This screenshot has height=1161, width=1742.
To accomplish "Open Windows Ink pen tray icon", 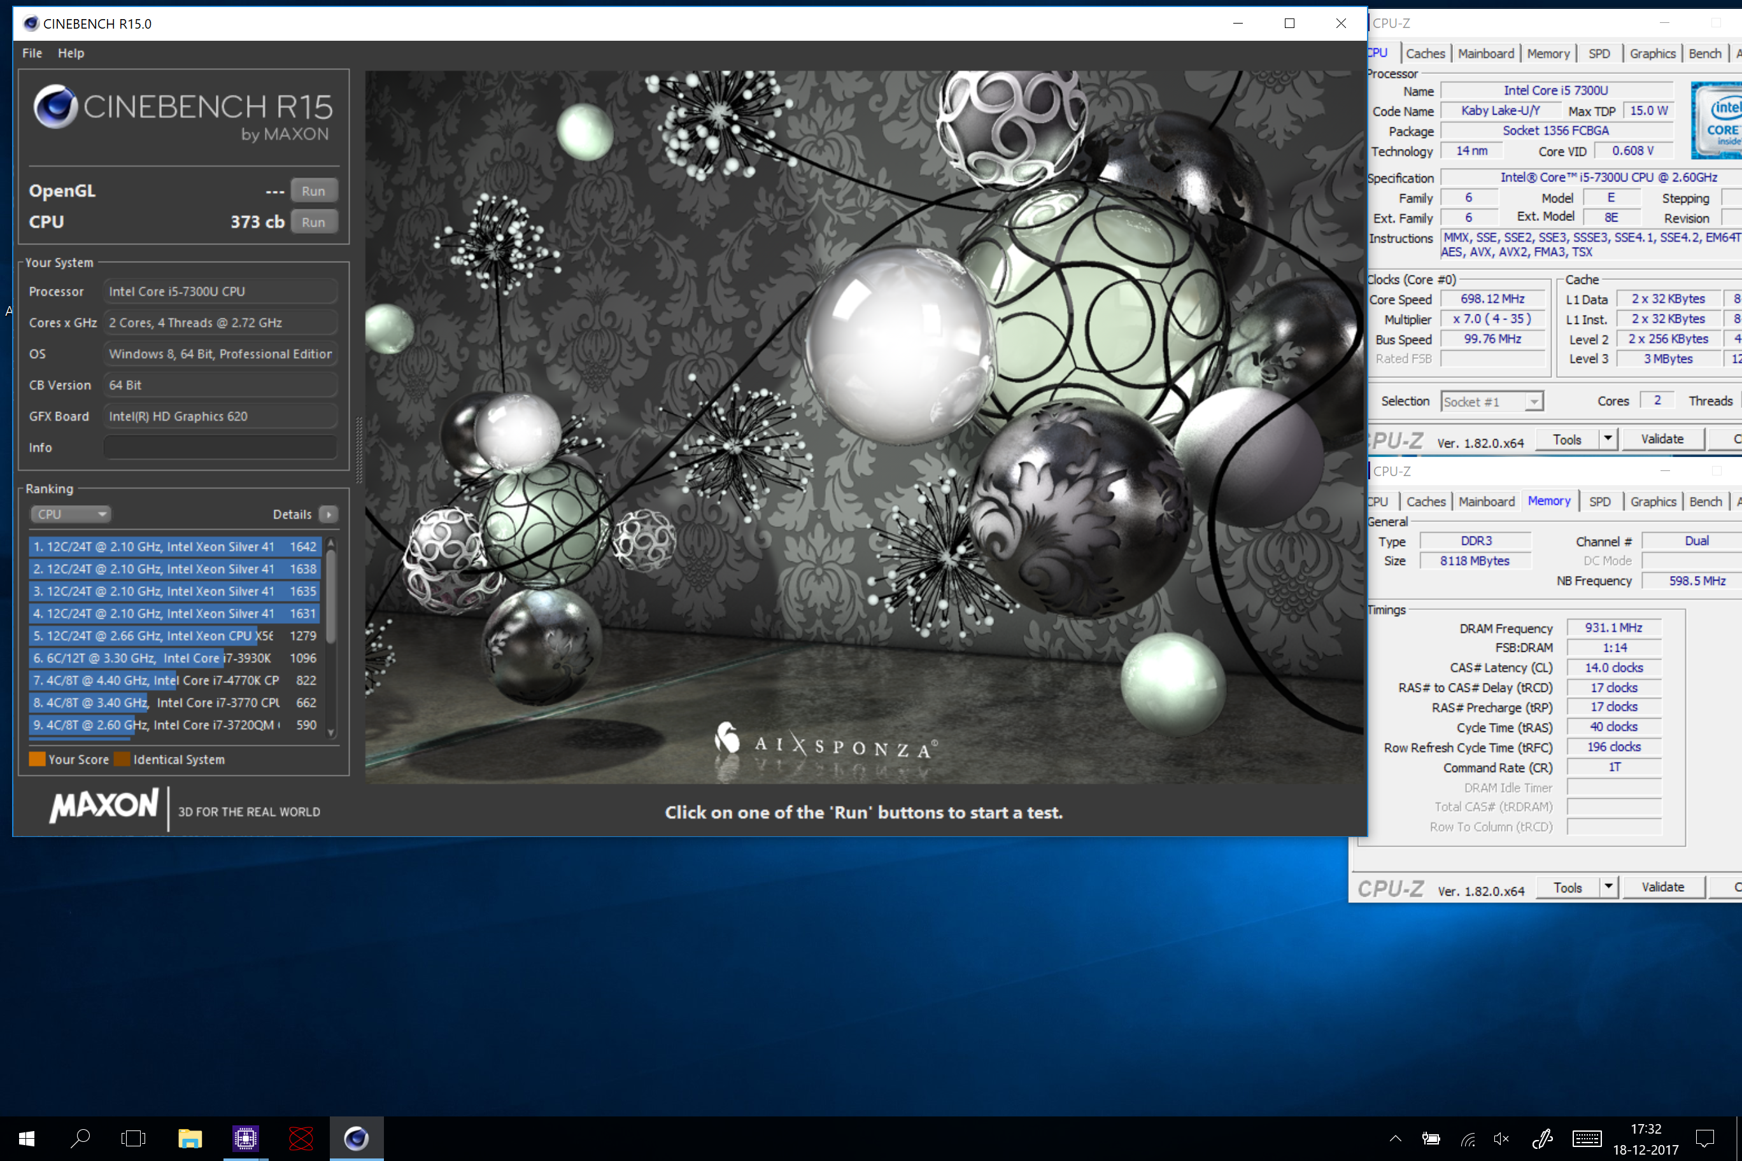I will (x=1542, y=1139).
